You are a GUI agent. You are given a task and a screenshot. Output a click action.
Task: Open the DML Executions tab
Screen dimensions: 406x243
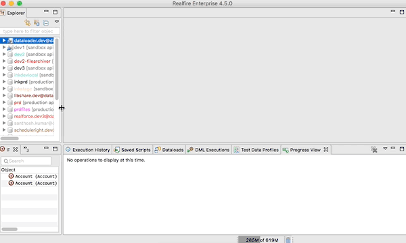[x=208, y=150]
